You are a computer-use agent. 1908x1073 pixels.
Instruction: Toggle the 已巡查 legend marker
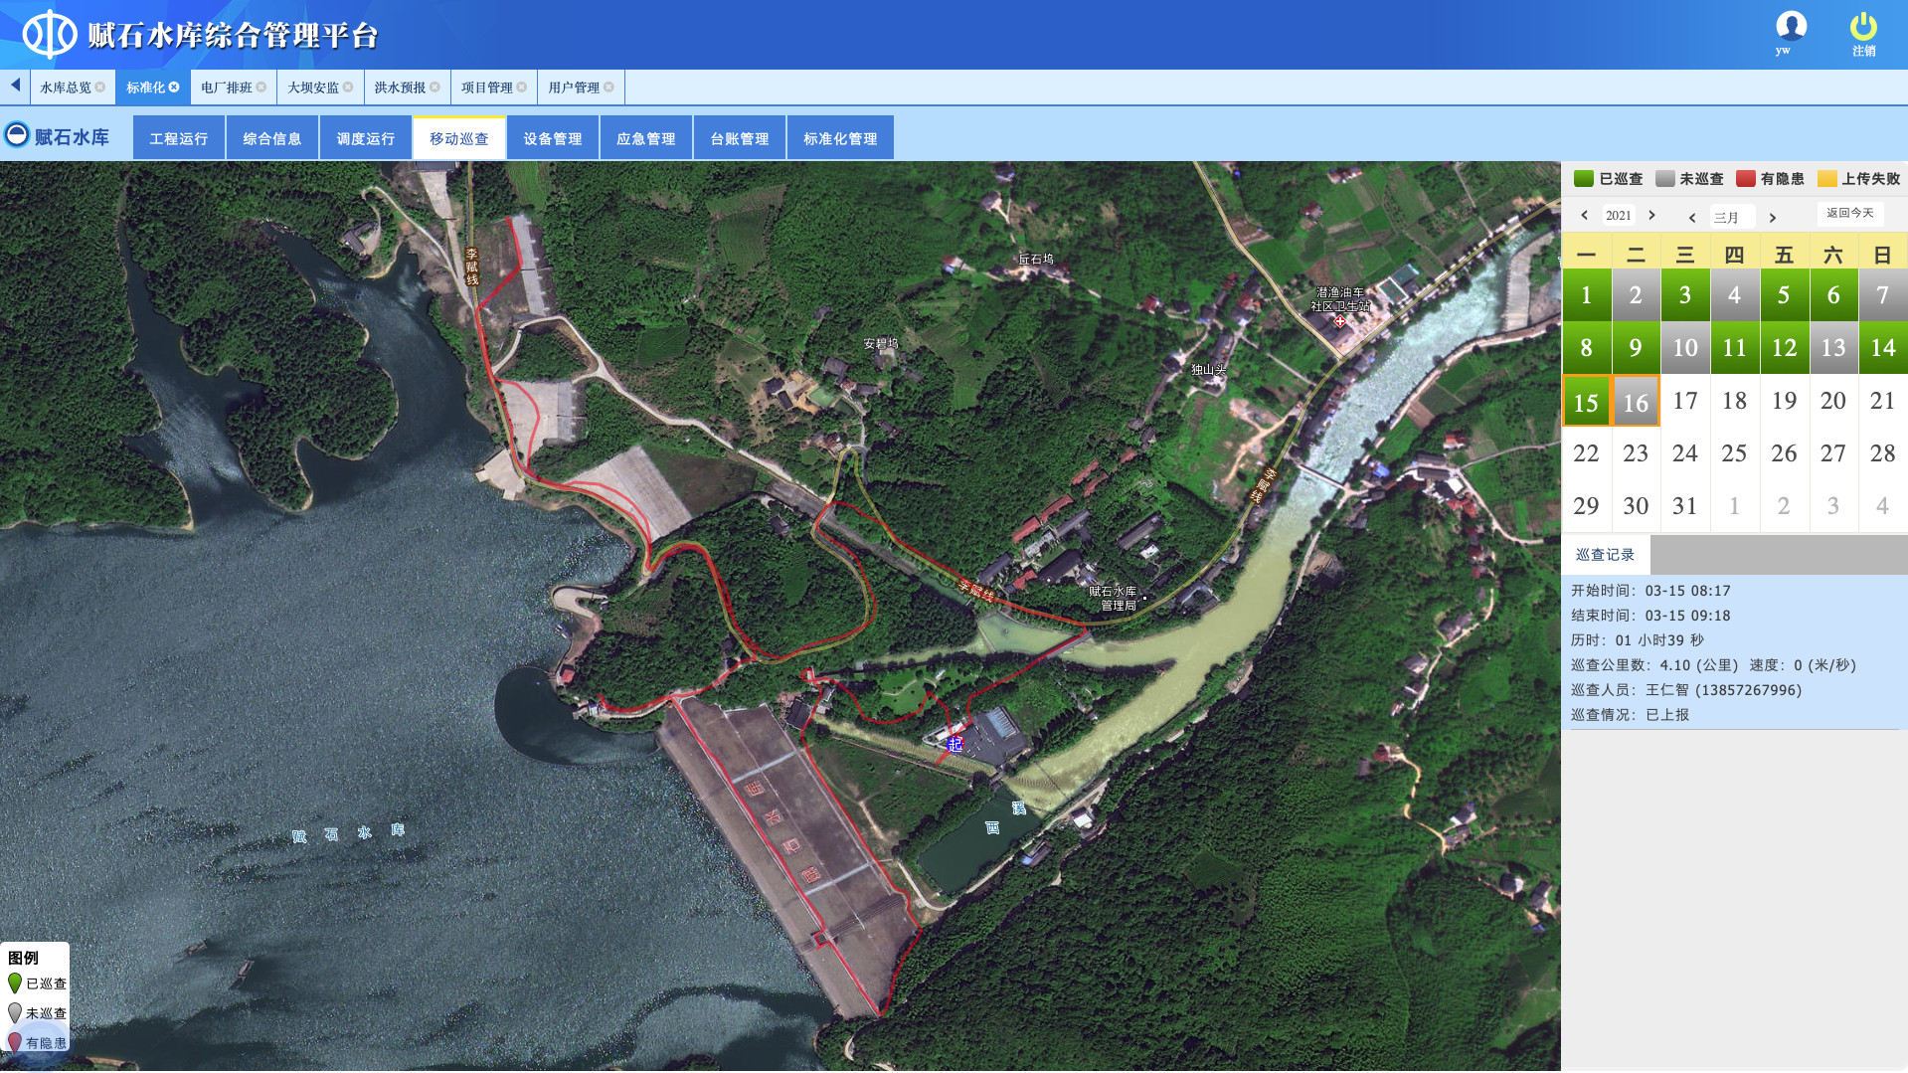point(15,984)
